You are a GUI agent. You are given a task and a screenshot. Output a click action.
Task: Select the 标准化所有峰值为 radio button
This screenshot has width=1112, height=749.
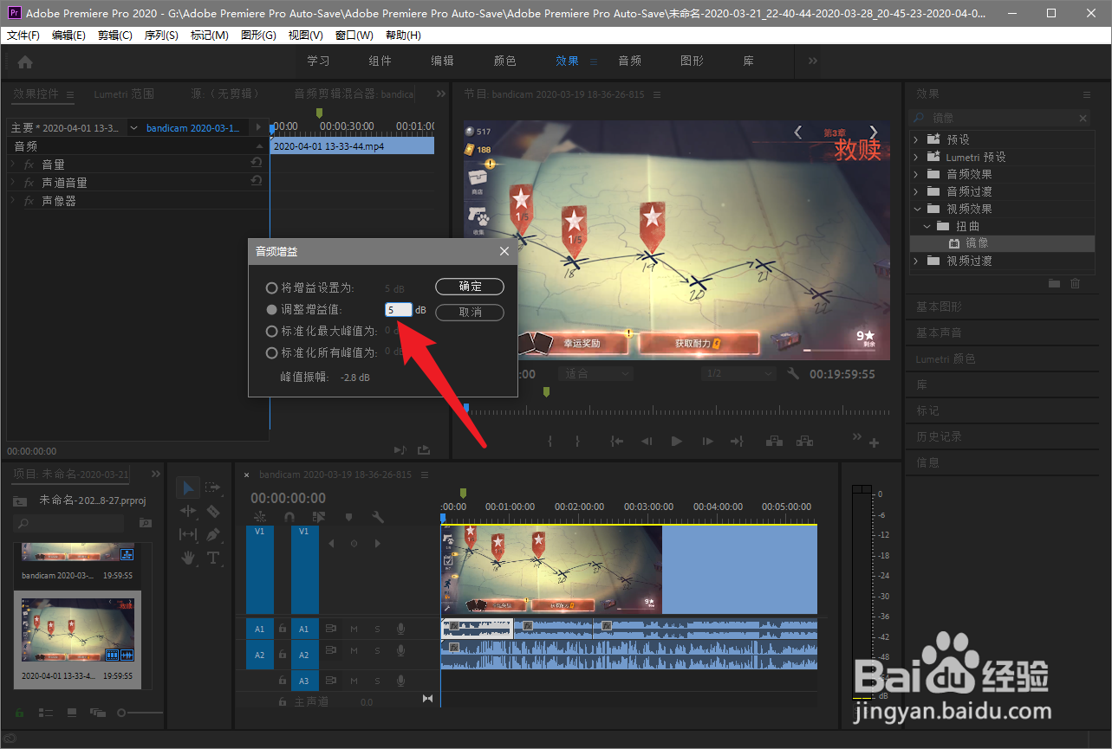(271, 352)
